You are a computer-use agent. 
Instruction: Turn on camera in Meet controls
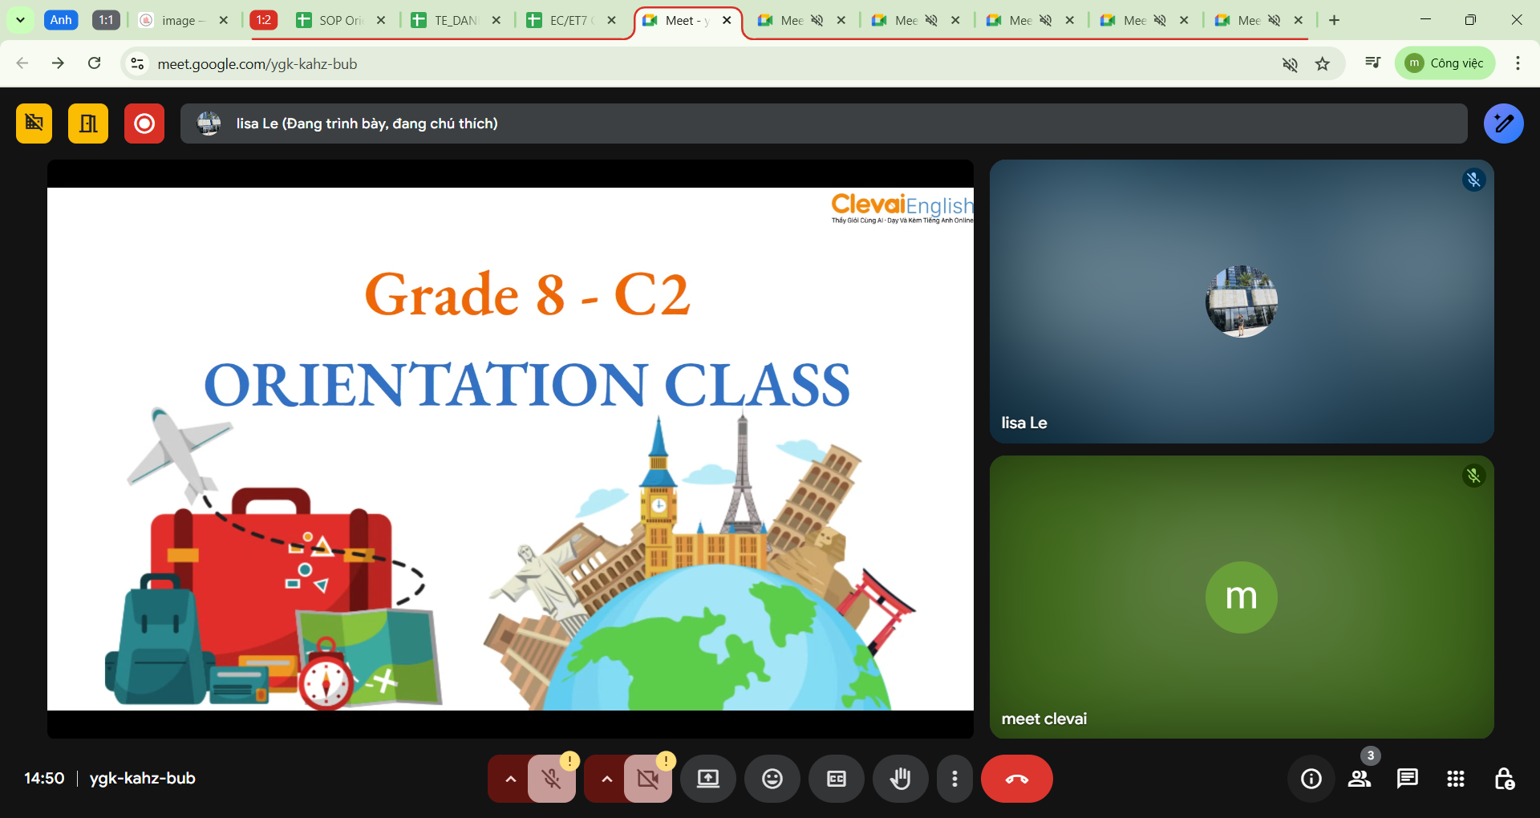pyautogui.click(x=647, y=779)
